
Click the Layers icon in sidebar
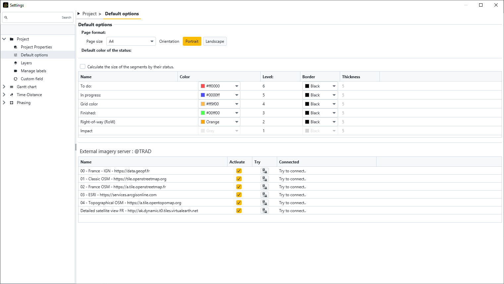pos(16,63)
